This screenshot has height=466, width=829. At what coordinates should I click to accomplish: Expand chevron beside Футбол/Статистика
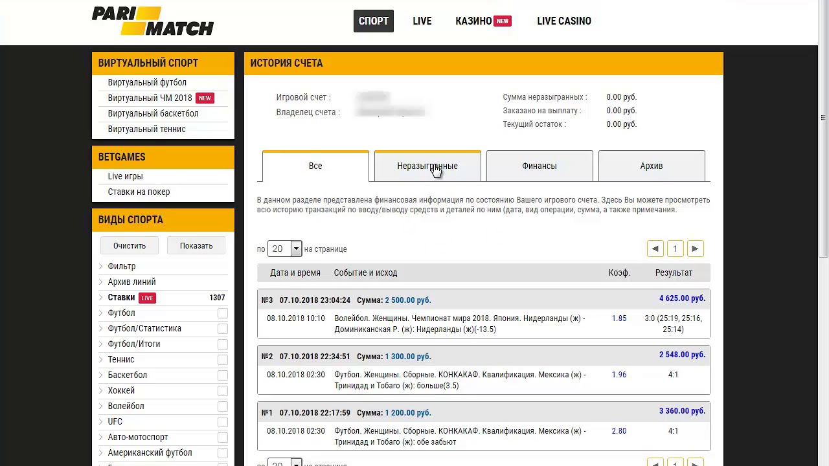tap(101, 328)
